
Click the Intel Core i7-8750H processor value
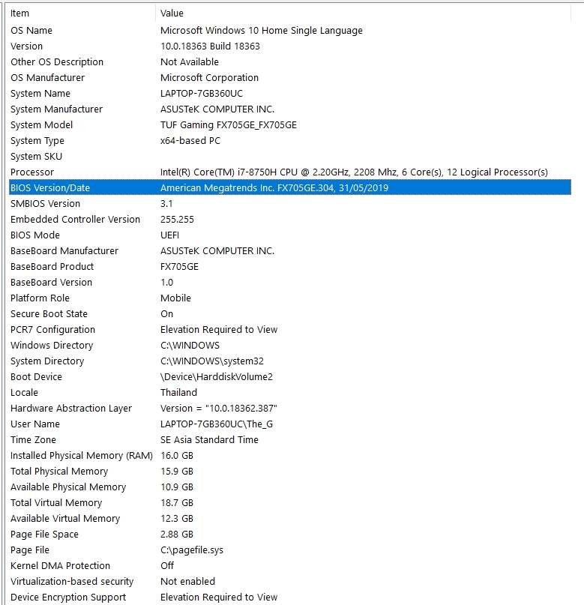tap(354, 172)
